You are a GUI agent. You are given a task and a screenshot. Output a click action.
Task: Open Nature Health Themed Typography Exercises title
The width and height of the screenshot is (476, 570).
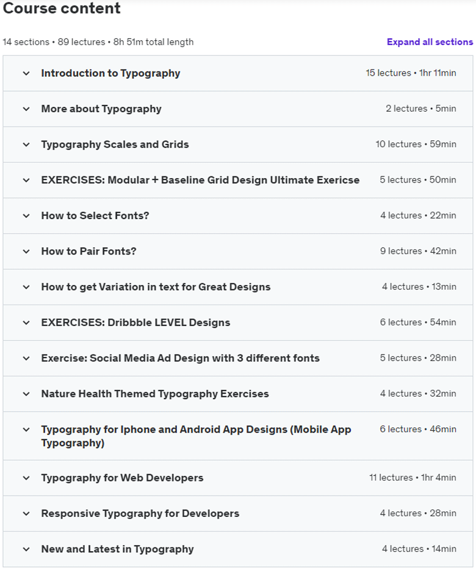point(155,394)
